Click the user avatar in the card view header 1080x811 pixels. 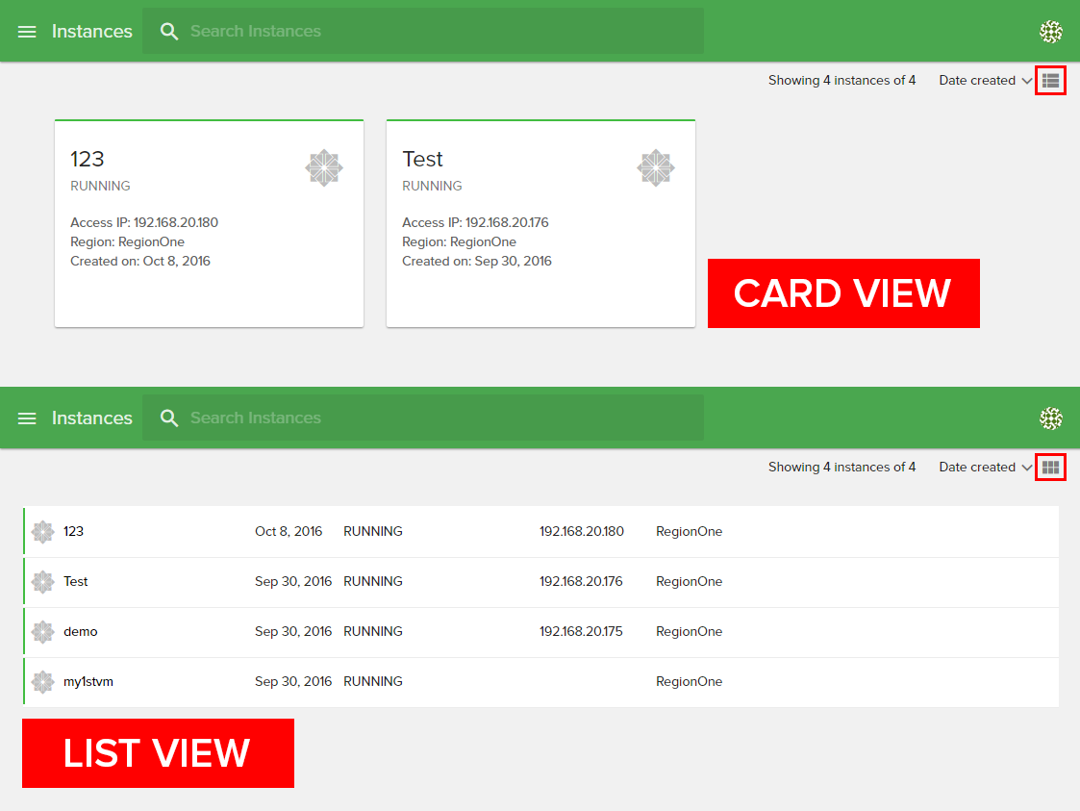pyautogui.click(x=1050, y=32)
